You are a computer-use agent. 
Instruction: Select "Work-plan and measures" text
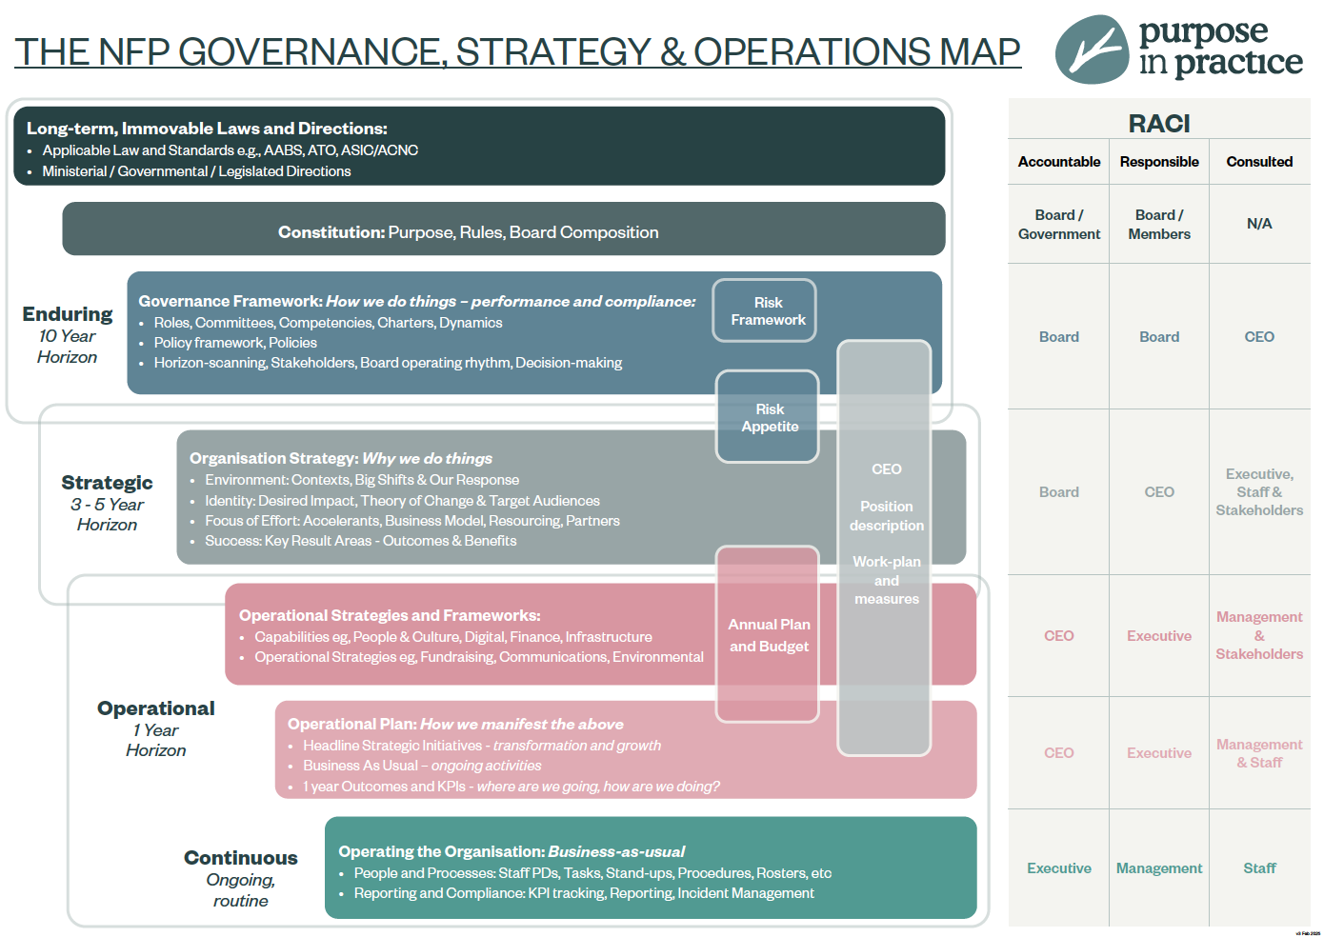click(887, 580)
